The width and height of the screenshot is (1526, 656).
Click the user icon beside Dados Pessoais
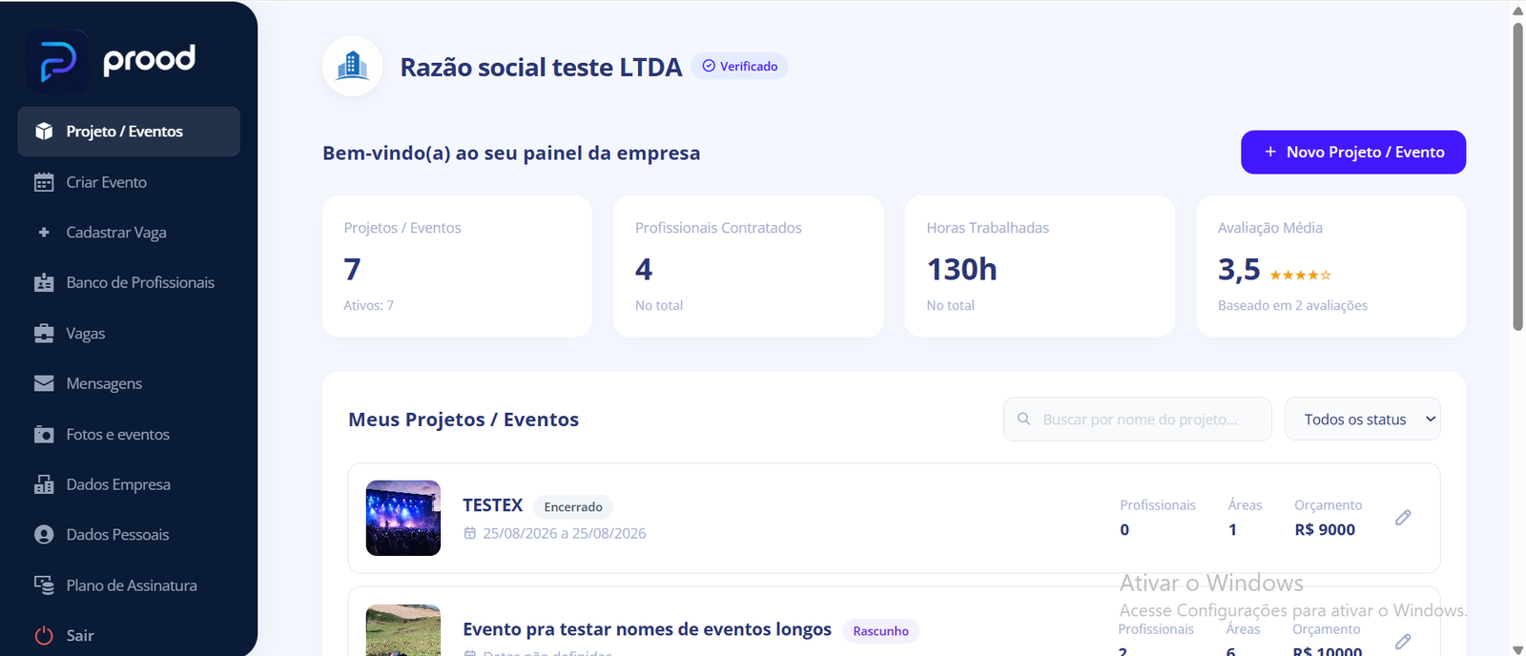(x=44, y=535)
